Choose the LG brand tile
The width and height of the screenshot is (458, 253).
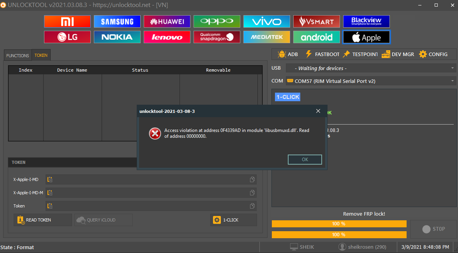tap(67, 37)
